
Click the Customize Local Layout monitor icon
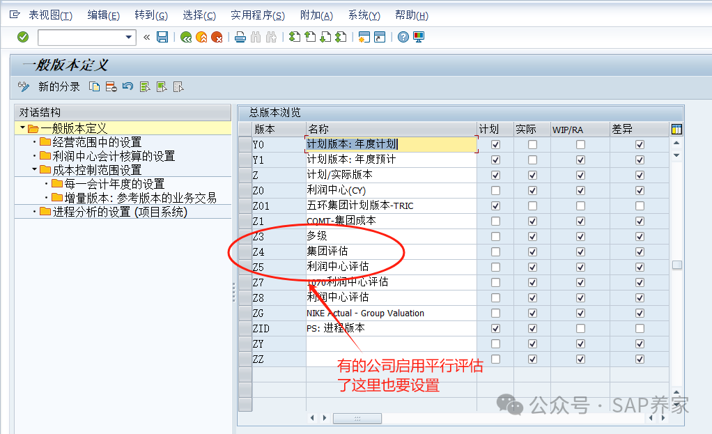419,37
